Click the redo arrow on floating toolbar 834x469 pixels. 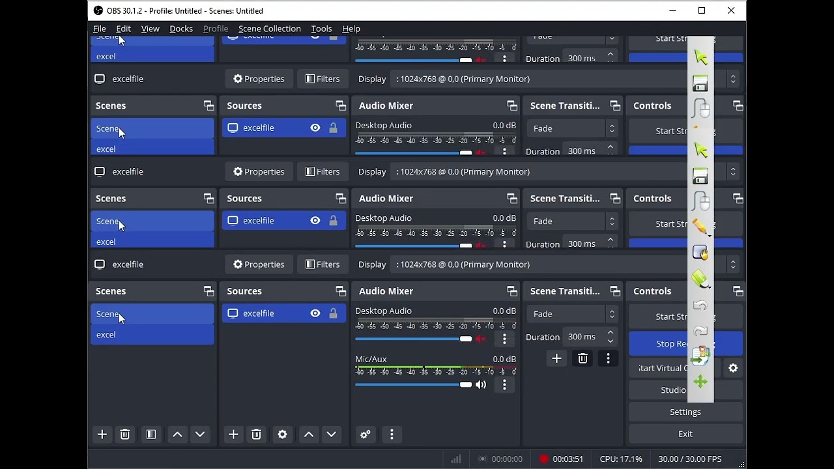pyautogui.click(x=700, y=331)
